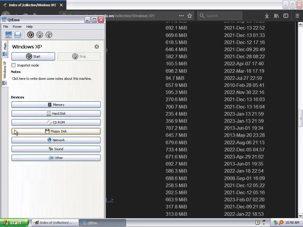Screen dimensions: 303x227
Task: Open the Power menu in QtEmu
Action: tap(17, 27)
